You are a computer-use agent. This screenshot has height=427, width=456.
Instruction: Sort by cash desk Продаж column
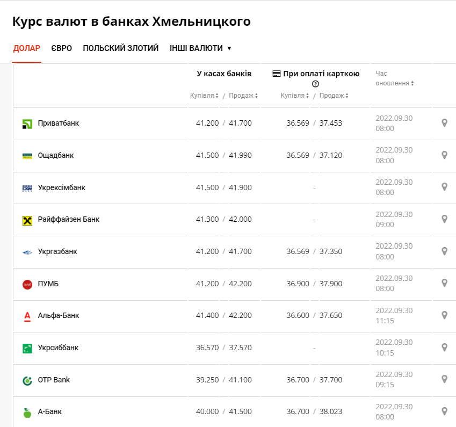pyautogui.click(x=243, y=96)
